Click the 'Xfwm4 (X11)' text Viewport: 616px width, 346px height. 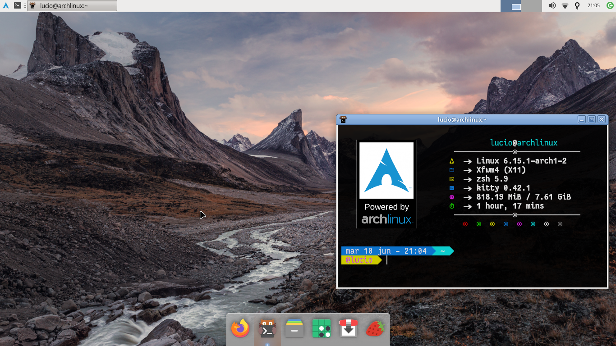click(501, 170)
